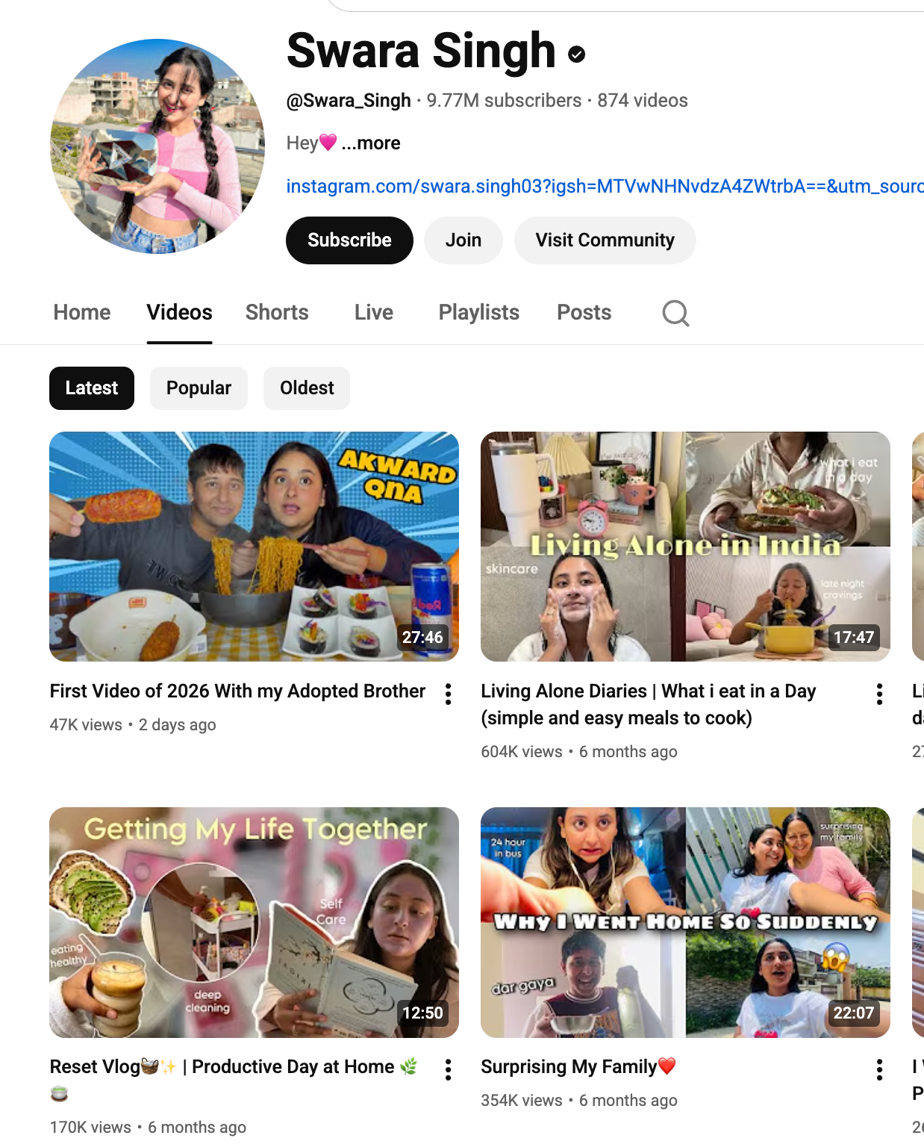Image resolution: width=924 pixels, height=1144 pixels.
Task: Click the Swara Singh channel profile picture
Action: click(x=157, y=146)
